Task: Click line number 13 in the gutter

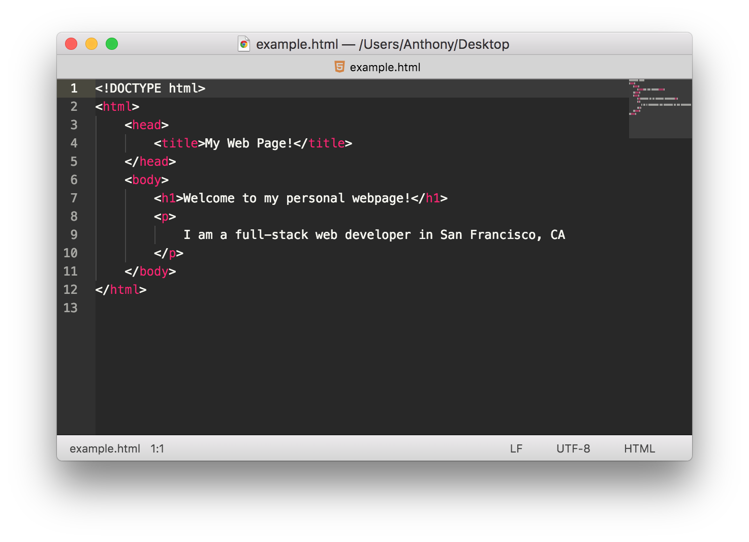Action: (71, 308)
